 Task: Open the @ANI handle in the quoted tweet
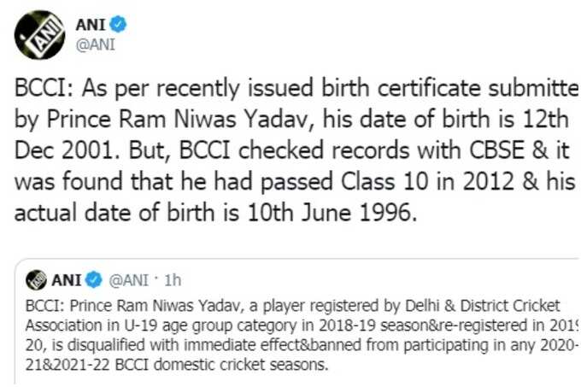pyautogui.click(x=128, y=280)
